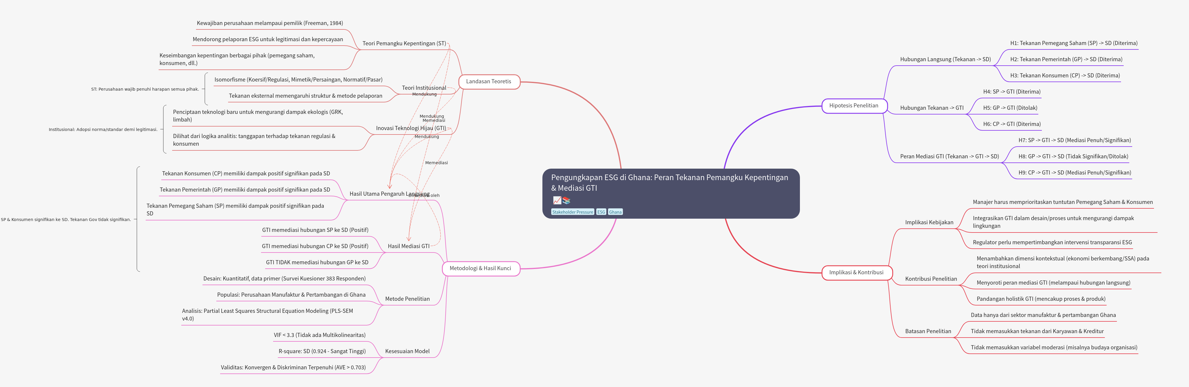Click the 'Ghana' tag
Screen dimensions: 1189x387
[615, 212]
